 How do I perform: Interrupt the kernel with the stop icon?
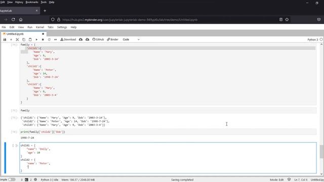[43, 39]
